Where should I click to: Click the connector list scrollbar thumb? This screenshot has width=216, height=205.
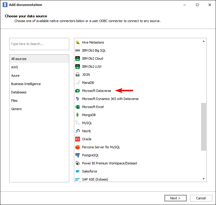204,127
